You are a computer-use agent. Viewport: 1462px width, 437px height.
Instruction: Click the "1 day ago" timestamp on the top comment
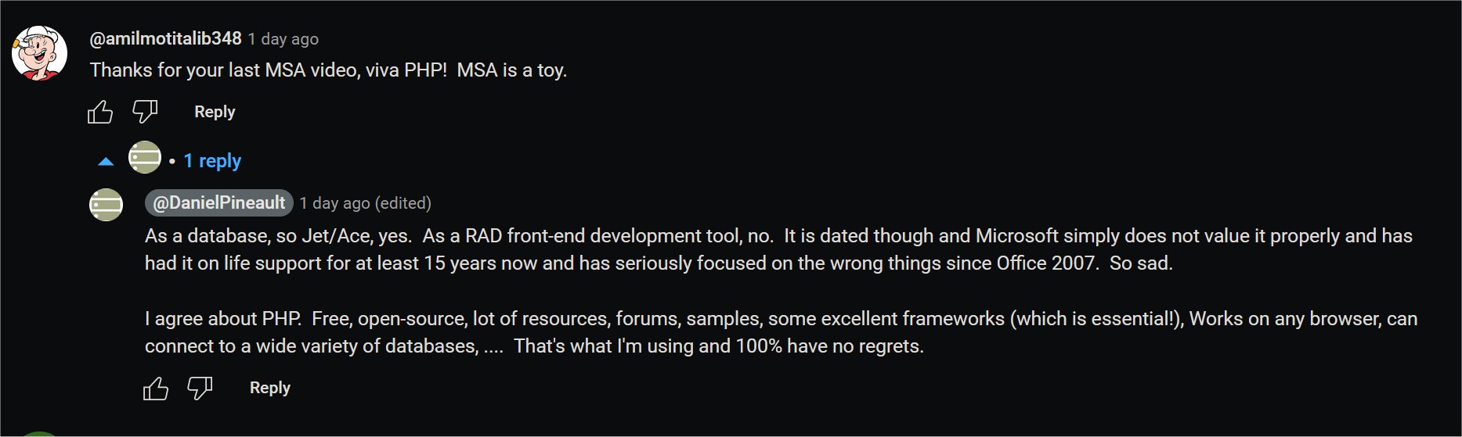283,39
